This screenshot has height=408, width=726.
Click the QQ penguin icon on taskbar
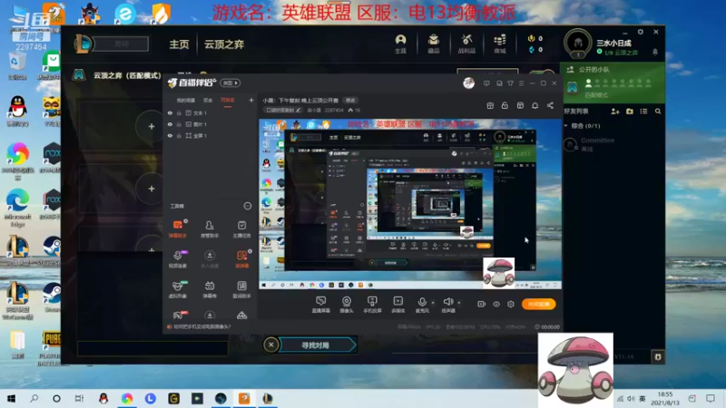click(x=103, y=399)
